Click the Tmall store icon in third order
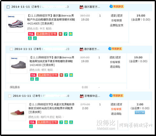The image size is (156, 136). point(82,96)
